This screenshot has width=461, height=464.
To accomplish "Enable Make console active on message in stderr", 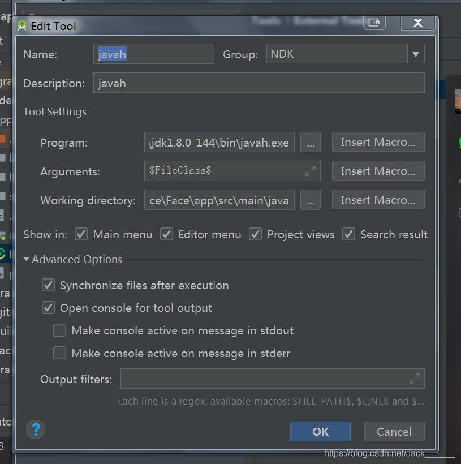I will (59, 353).
